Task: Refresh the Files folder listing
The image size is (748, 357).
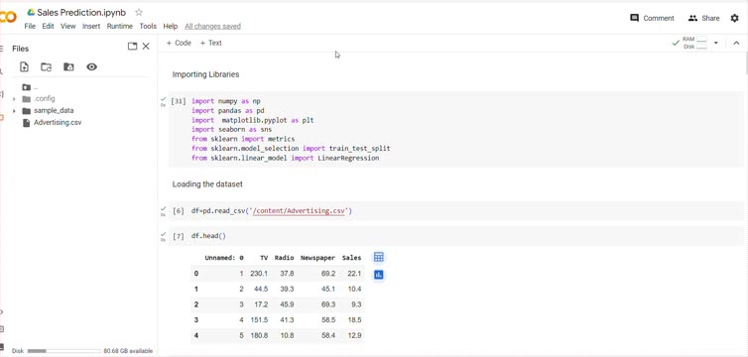Action: tap(47, 67)
